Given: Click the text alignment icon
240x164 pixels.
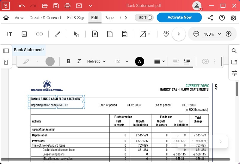Looking at the screenshot, I should tap(157, 61).
